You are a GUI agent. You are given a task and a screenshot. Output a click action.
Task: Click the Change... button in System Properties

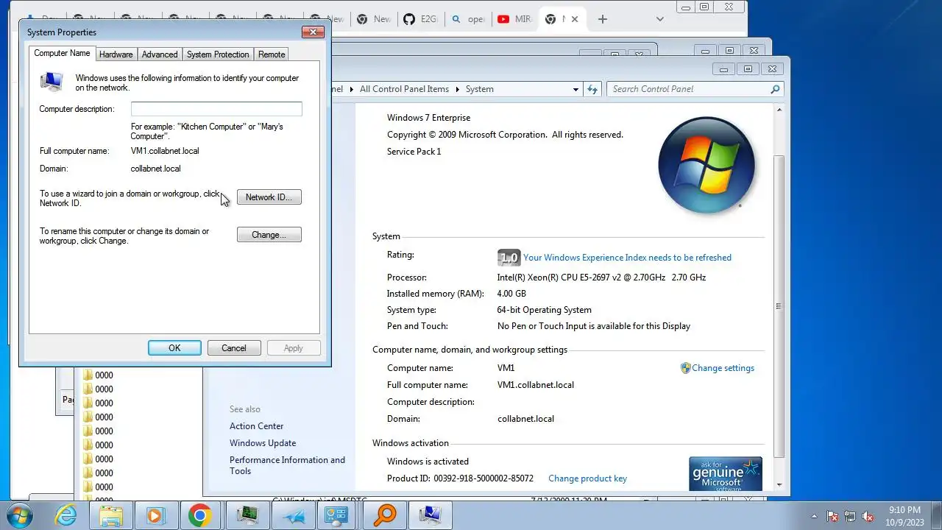point(269,235)
